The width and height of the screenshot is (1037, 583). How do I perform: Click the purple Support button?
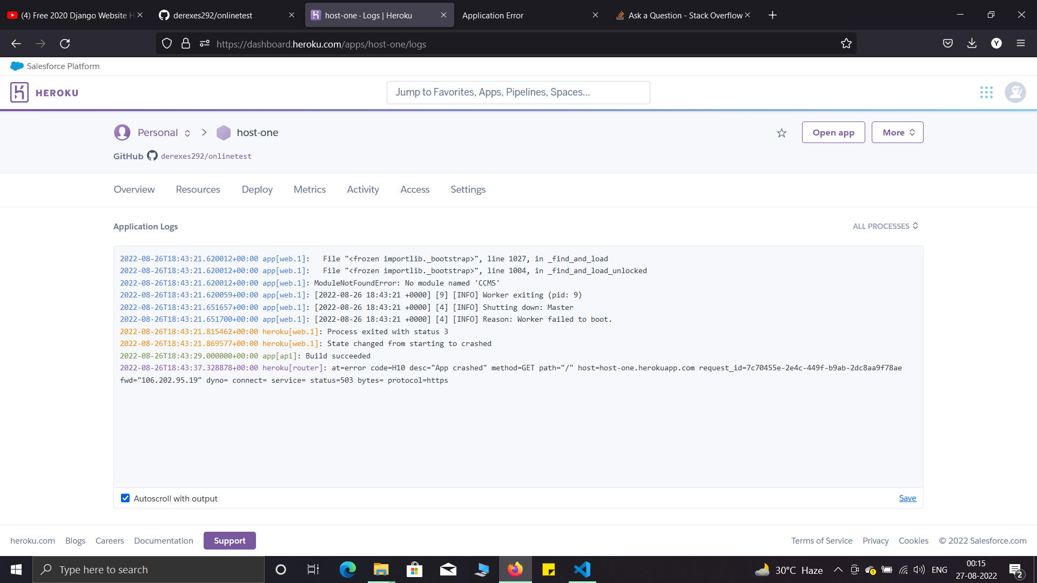[230, 540]
